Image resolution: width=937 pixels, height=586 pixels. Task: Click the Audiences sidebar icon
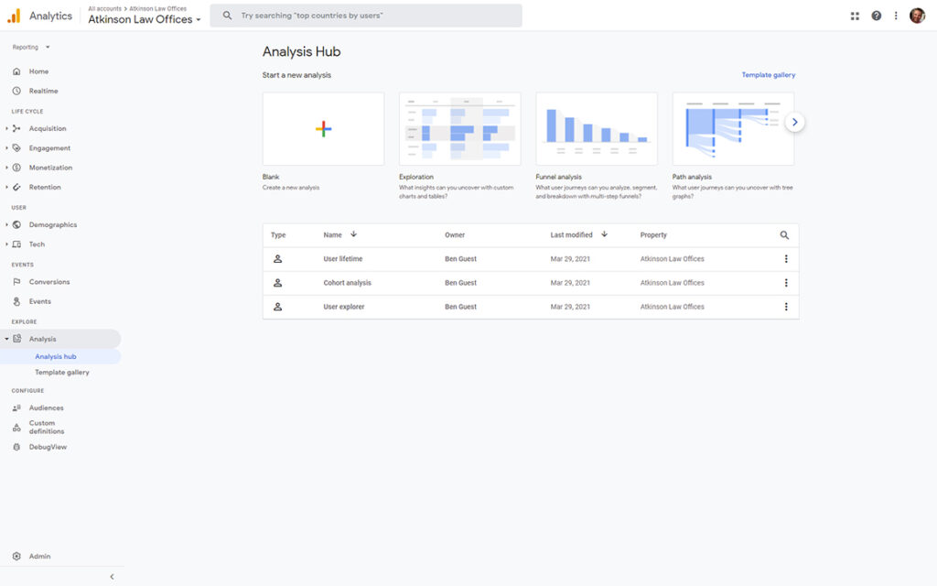16,407
